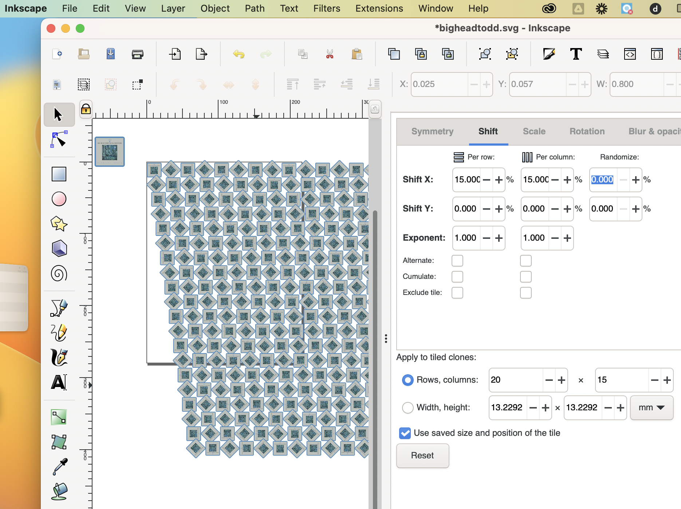
Task: Select the Rectangle tool
Action: (59, 174)
